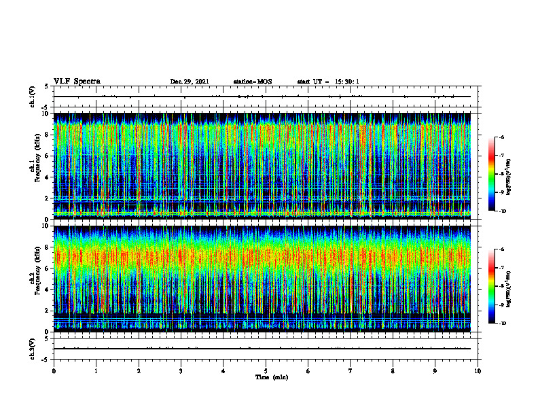Click the ch.3 voltage waveform trace

point(262,349)
